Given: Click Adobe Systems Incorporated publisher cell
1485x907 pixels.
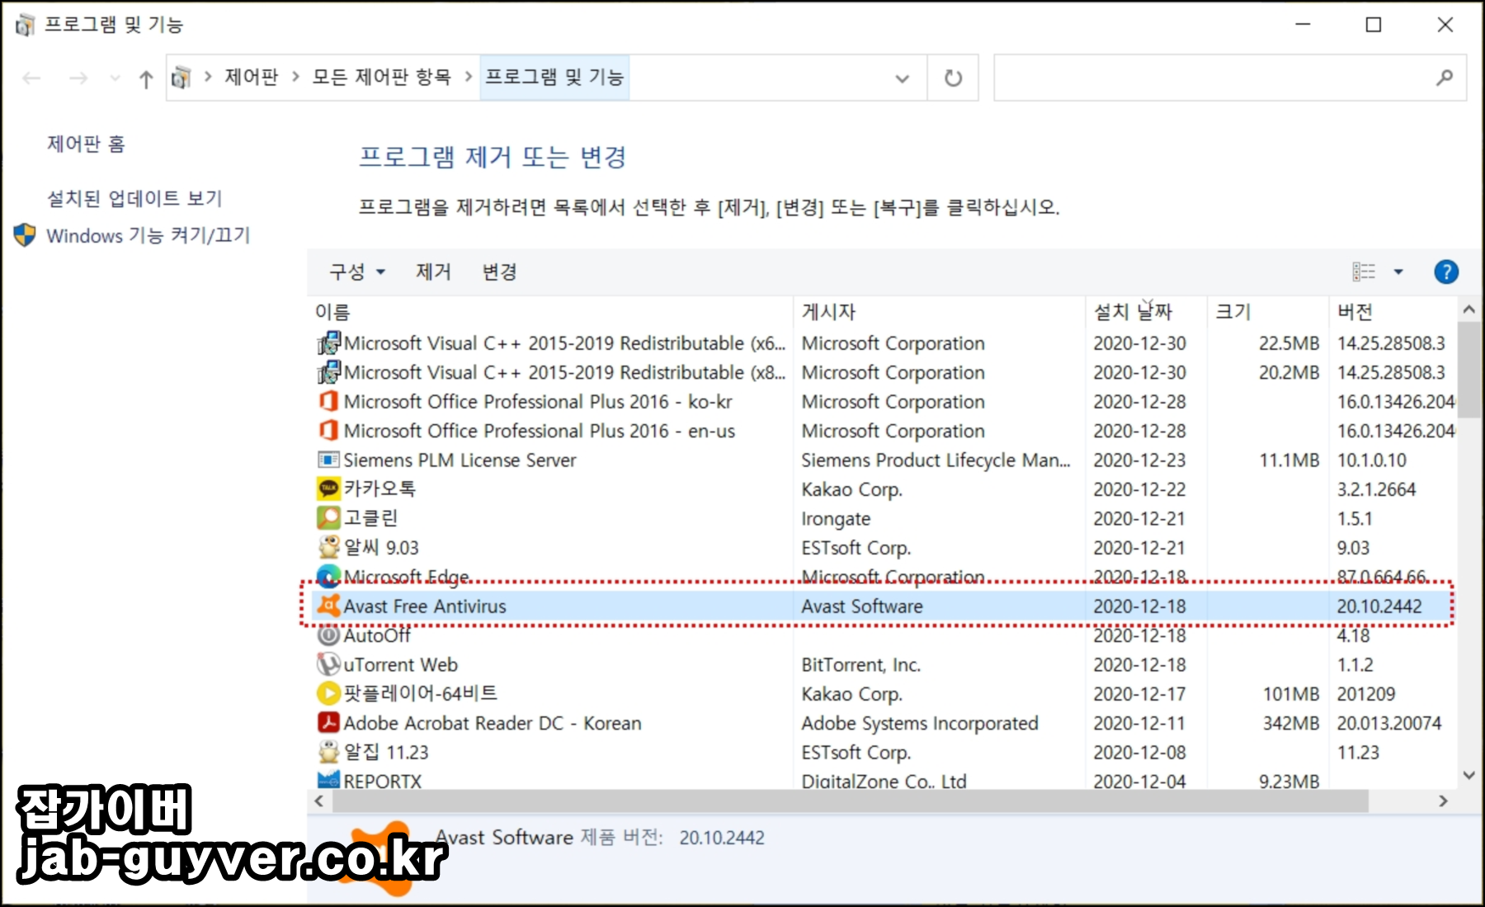Looking at the screenshot, I should (x=920, y=723).
